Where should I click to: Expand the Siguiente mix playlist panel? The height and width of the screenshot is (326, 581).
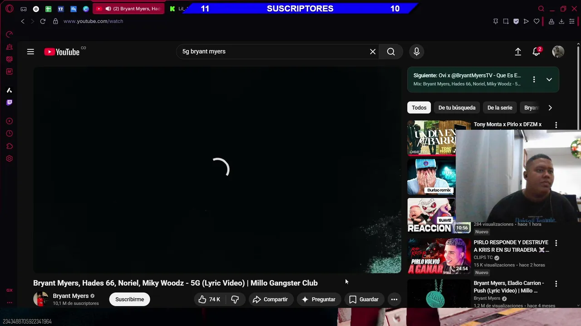coord(549,80)
